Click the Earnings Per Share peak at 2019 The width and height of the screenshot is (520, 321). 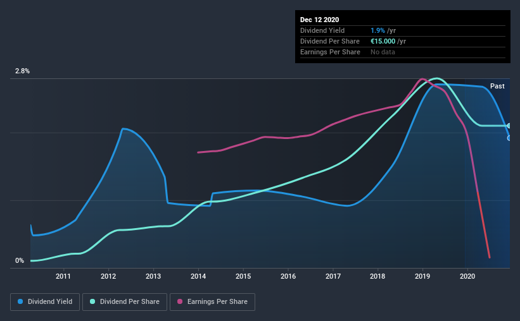pos(421,79)
